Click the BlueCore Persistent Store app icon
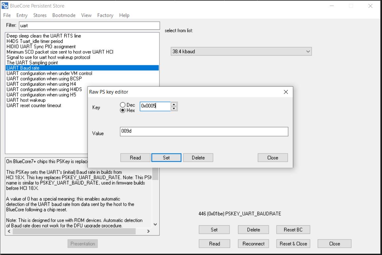 pyautogui.click(x=5, y=6)
